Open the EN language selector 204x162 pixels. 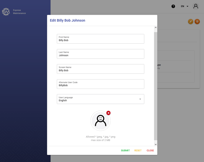click(185, 6)
